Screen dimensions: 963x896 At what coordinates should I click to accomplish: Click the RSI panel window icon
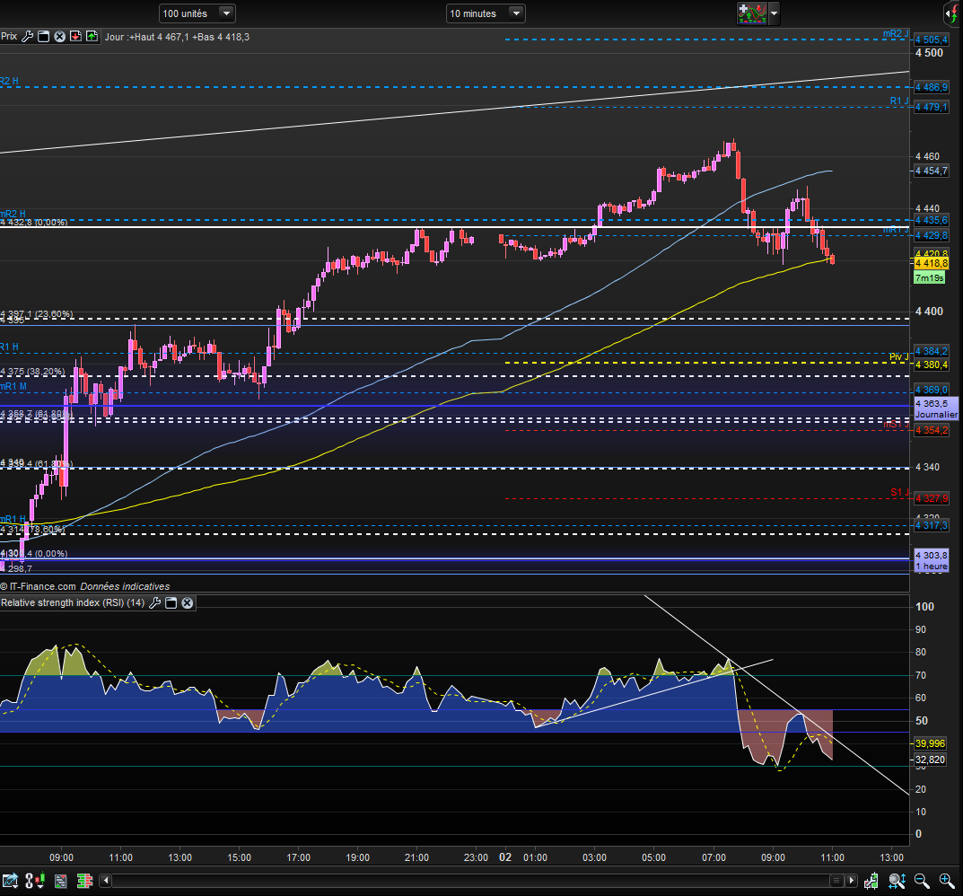[x=171, y=602]
